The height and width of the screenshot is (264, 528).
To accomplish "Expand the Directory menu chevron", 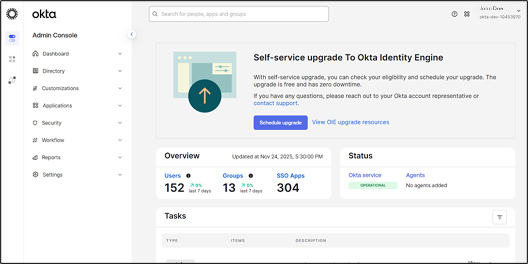I will [x=120, y=71].
